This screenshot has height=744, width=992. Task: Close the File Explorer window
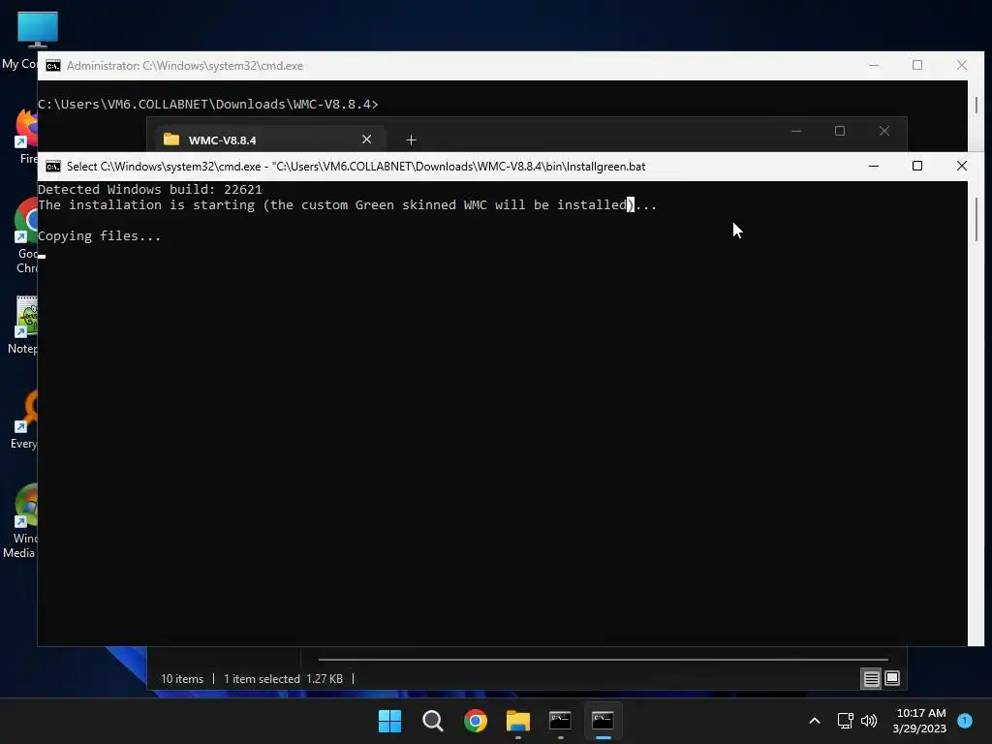(x=884, y=131)
